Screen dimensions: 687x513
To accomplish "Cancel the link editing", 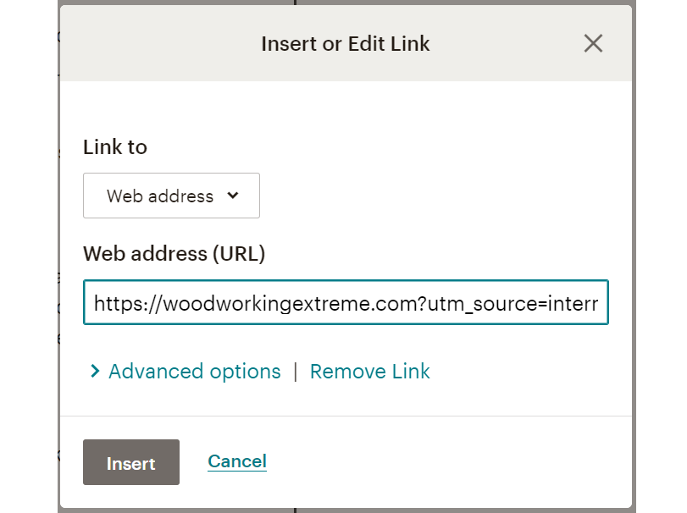I will click(x=237, y=461).
